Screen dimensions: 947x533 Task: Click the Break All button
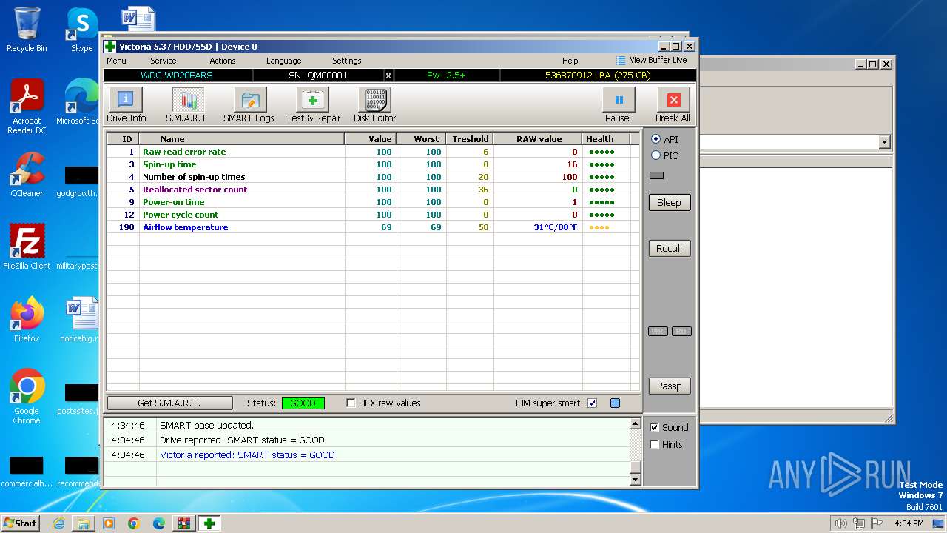click(673, 104)
